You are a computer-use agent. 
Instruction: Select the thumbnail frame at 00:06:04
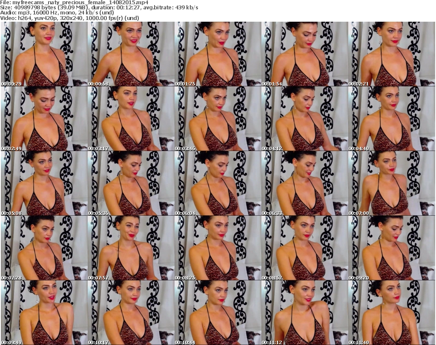coord(218,183)
